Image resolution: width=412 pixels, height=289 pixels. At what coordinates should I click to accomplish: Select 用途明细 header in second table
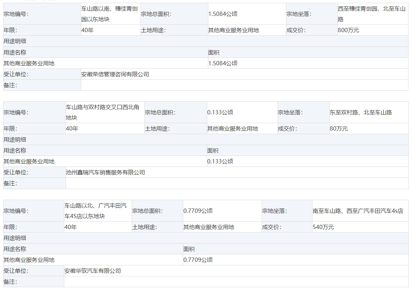15,140
